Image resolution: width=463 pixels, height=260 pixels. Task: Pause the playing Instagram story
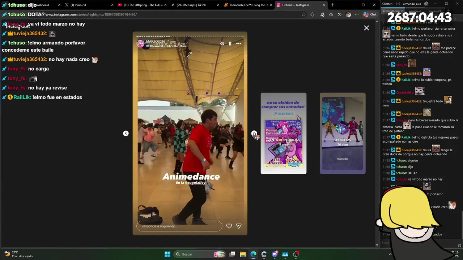tap(230, 44)
